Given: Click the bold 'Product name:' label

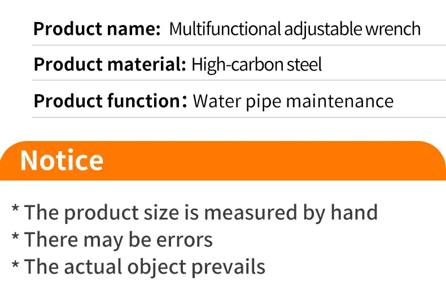Looking at the screenshot, I should pos(97,29).
